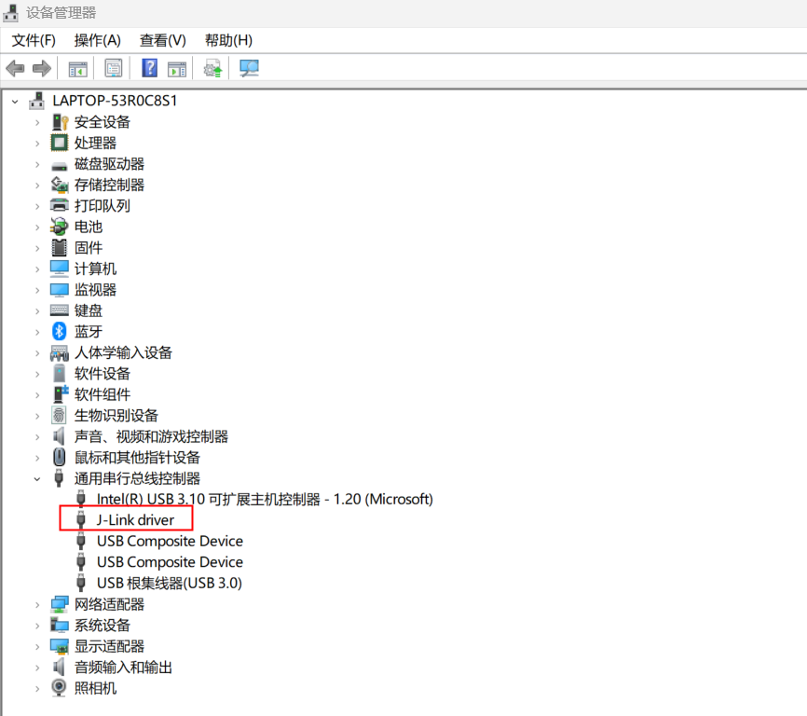Screen dimensions: 807x716
Task: Expand the 软件设备 node
Action: pyautogui.click(x=37, y=374)
